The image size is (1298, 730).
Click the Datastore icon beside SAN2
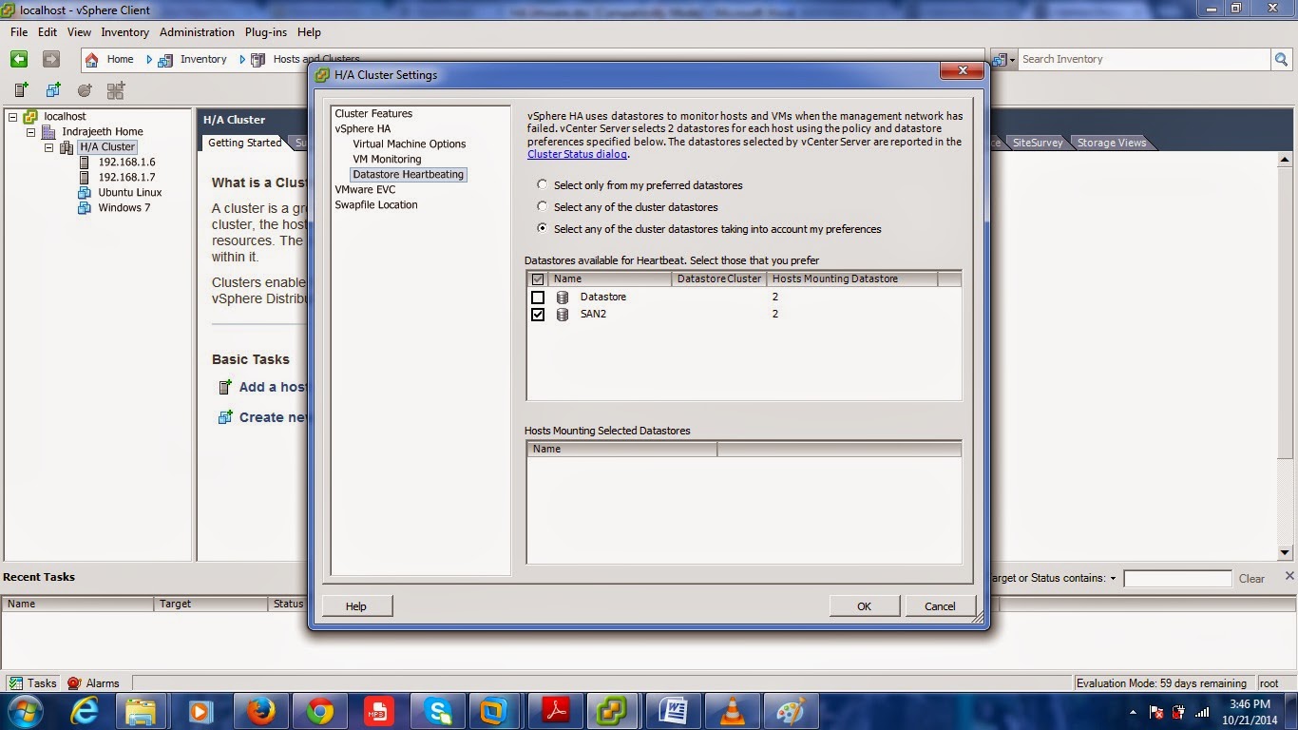coord(563,314)
